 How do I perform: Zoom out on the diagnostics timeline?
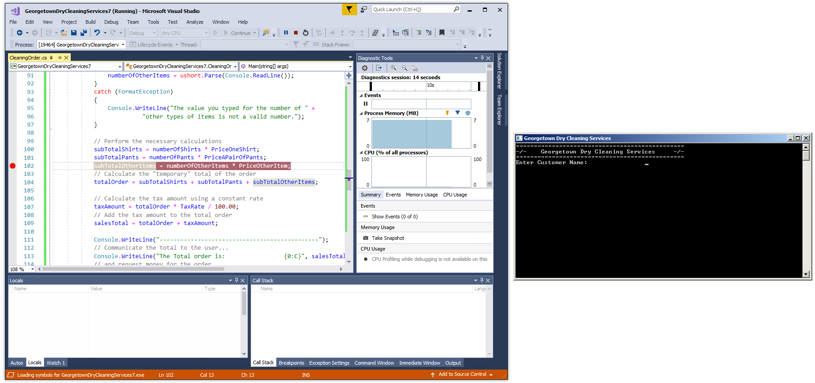click(x=405, y=68)
